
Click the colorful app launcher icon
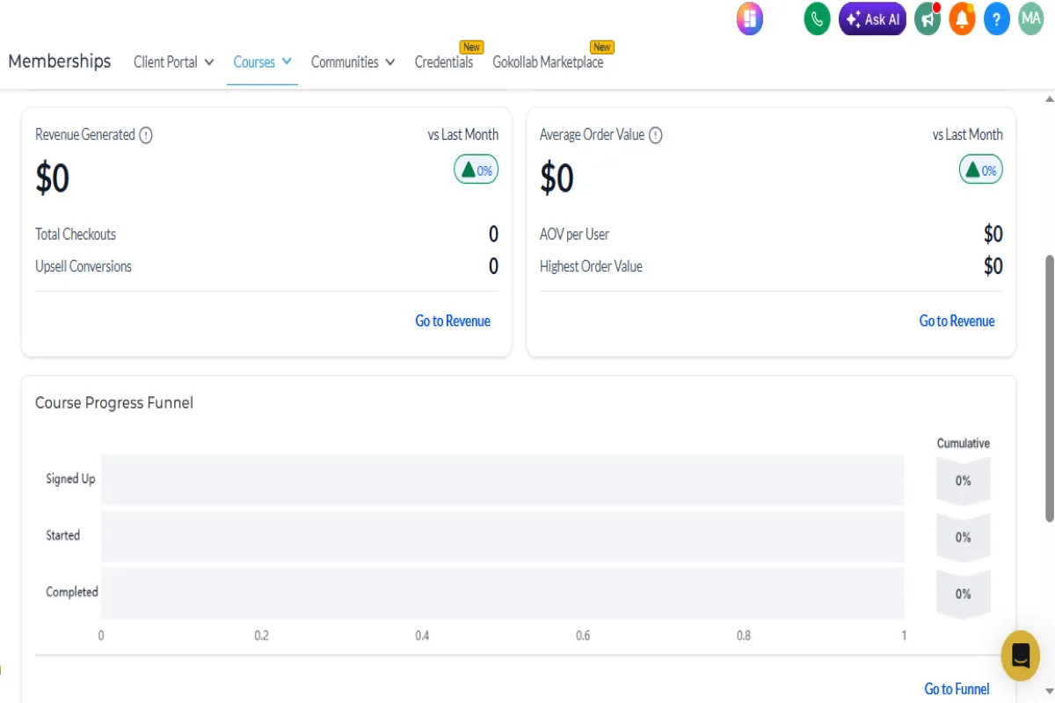click(750, 18)
